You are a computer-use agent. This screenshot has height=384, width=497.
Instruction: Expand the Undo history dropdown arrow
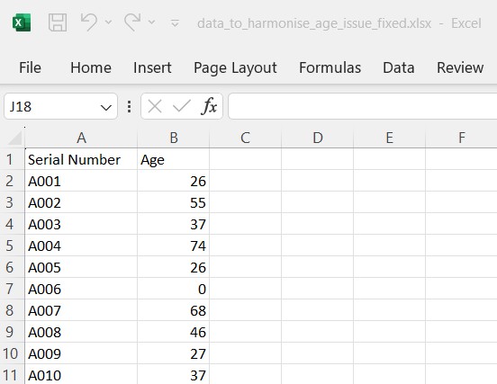pos(108,22)
